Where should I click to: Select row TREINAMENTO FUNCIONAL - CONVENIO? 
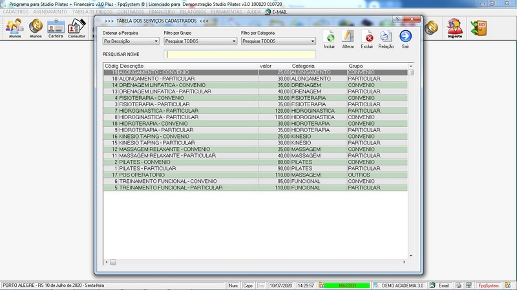pyautogui.click(x=255, y=181)
